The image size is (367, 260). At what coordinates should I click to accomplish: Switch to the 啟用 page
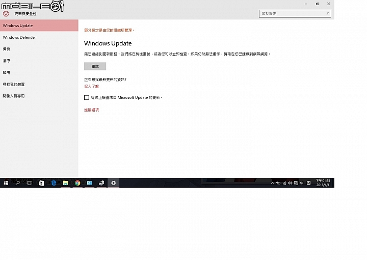tap(39, 72)
